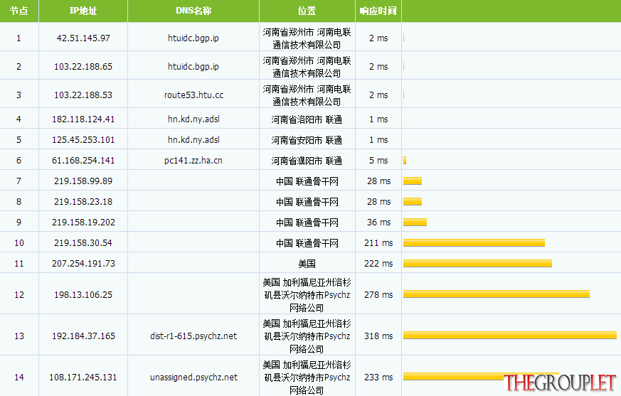Select IP address 219.158.19.202
Image resolution: width=621 pixels, height=396 pixels.
83,222
